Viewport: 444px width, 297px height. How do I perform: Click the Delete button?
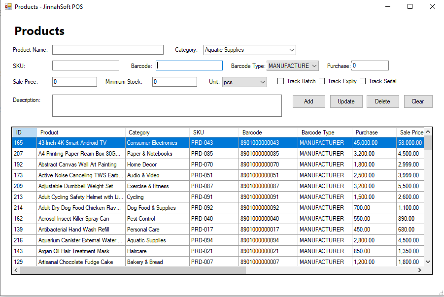tap(382, 101)
